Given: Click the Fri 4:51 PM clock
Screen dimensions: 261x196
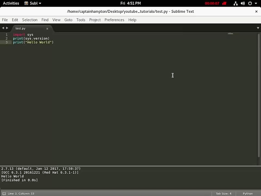Looking at the screenshot, I should point(130,3).
